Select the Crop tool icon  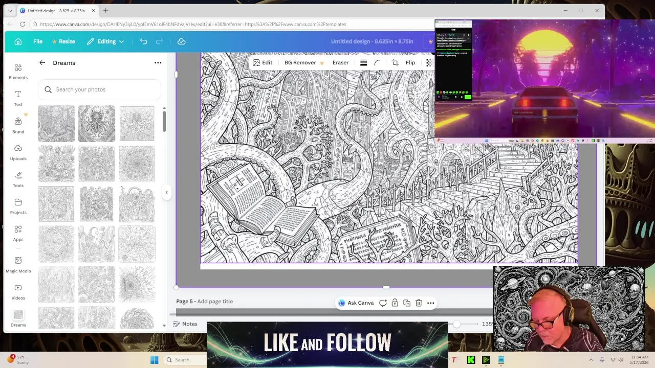click(x=395, y=63)
